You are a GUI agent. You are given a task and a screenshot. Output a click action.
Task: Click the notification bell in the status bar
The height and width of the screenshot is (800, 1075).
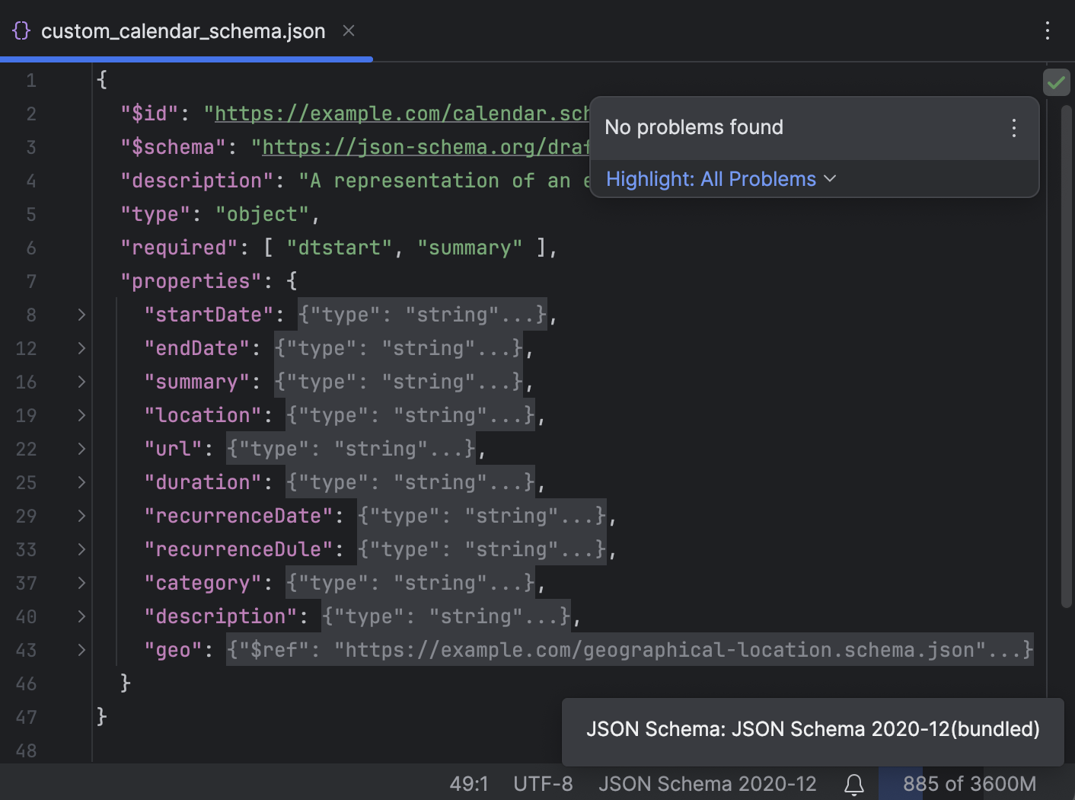853,783
